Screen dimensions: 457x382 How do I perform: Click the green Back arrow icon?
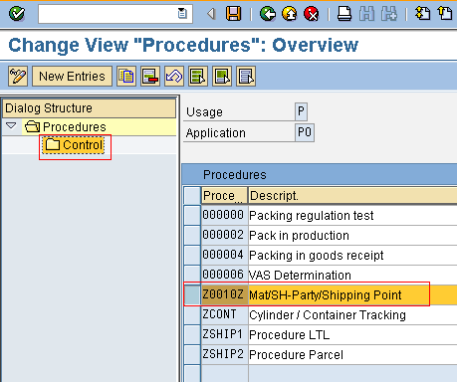click(x=268, y=14)
